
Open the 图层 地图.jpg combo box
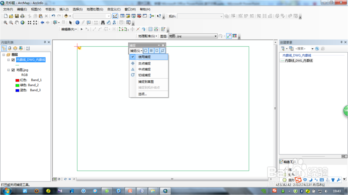coord(193,36)
